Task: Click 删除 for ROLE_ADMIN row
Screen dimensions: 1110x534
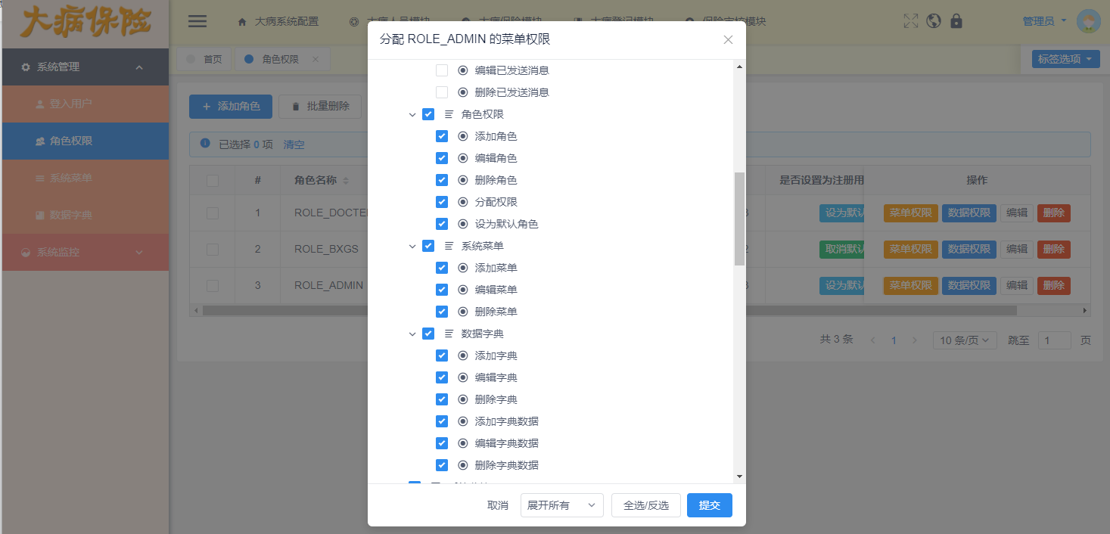Action: [1053, 285]
